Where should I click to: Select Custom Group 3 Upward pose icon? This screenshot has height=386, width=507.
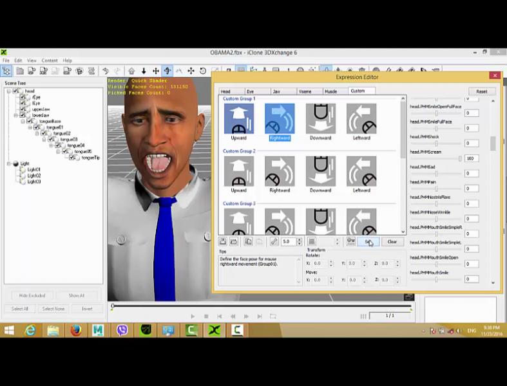238,221
